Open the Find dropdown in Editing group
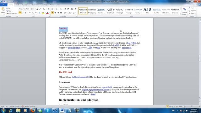 click(x=195, y=8)
